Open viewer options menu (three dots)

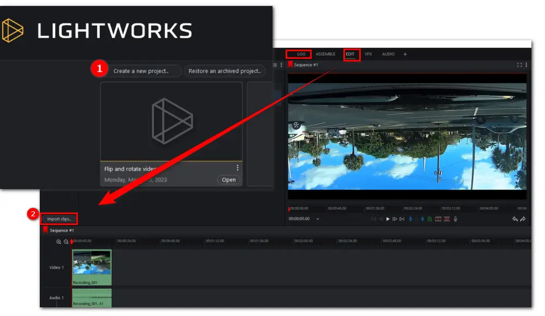coord(526,65)
